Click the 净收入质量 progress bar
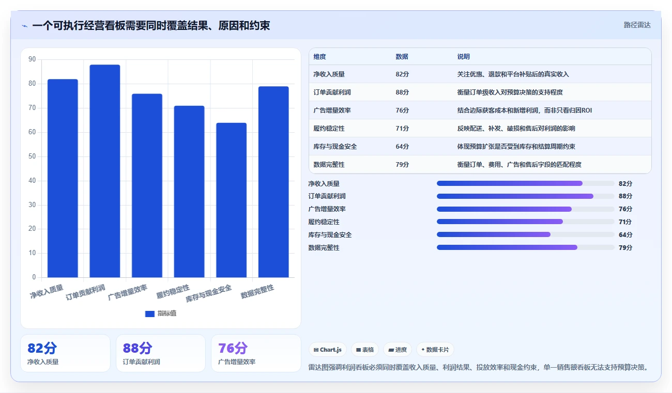This screenshot has width=672, height=393. click(x=526, y=183)
